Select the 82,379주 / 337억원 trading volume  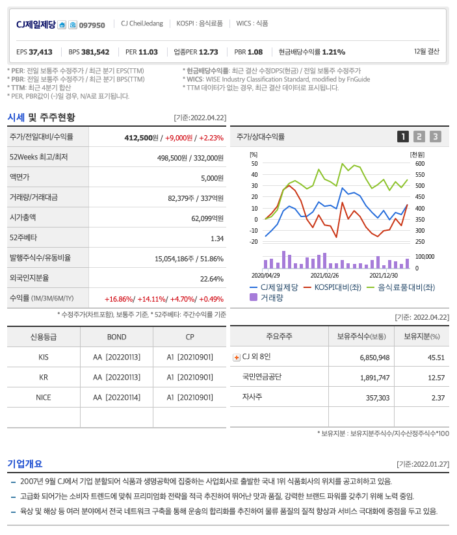tap(196, 198)
